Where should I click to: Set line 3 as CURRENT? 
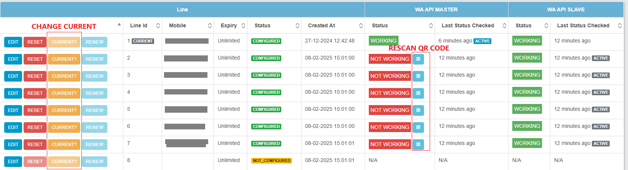64,76
